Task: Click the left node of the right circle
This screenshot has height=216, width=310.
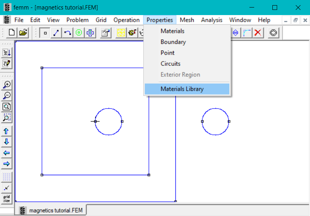Action: (202, 121)
